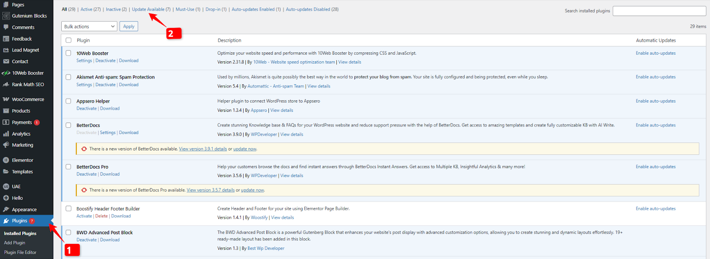Open WPDeveloper author link for BetterDocs
This screenshot has width=710, height=259.
(264, 134)
